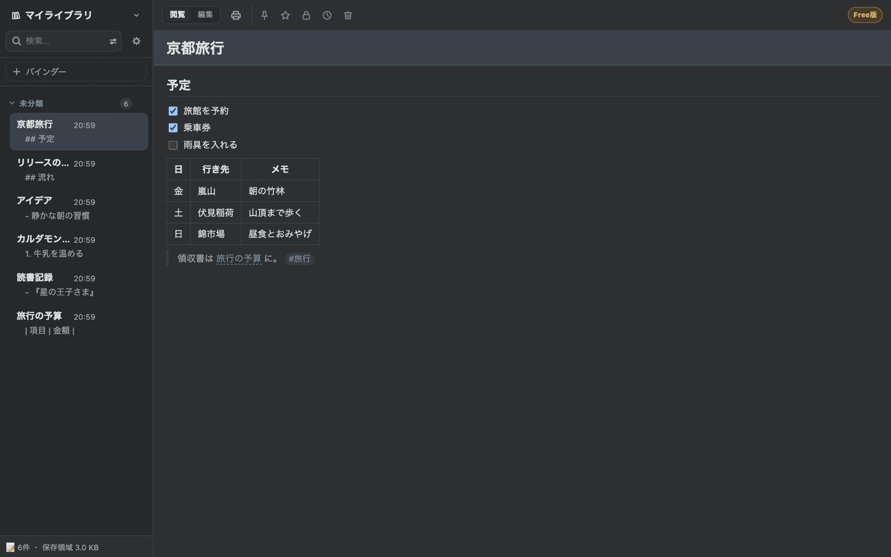Viewport: 891px width, 557px height.
Task: Click the 保存領域 3.0 KB status text
Action: [x=70, y=548]
